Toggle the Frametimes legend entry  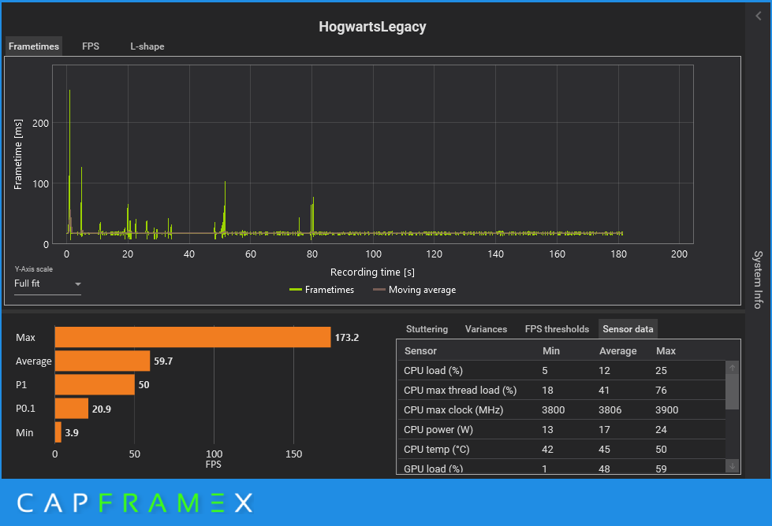tap(322, 290)
